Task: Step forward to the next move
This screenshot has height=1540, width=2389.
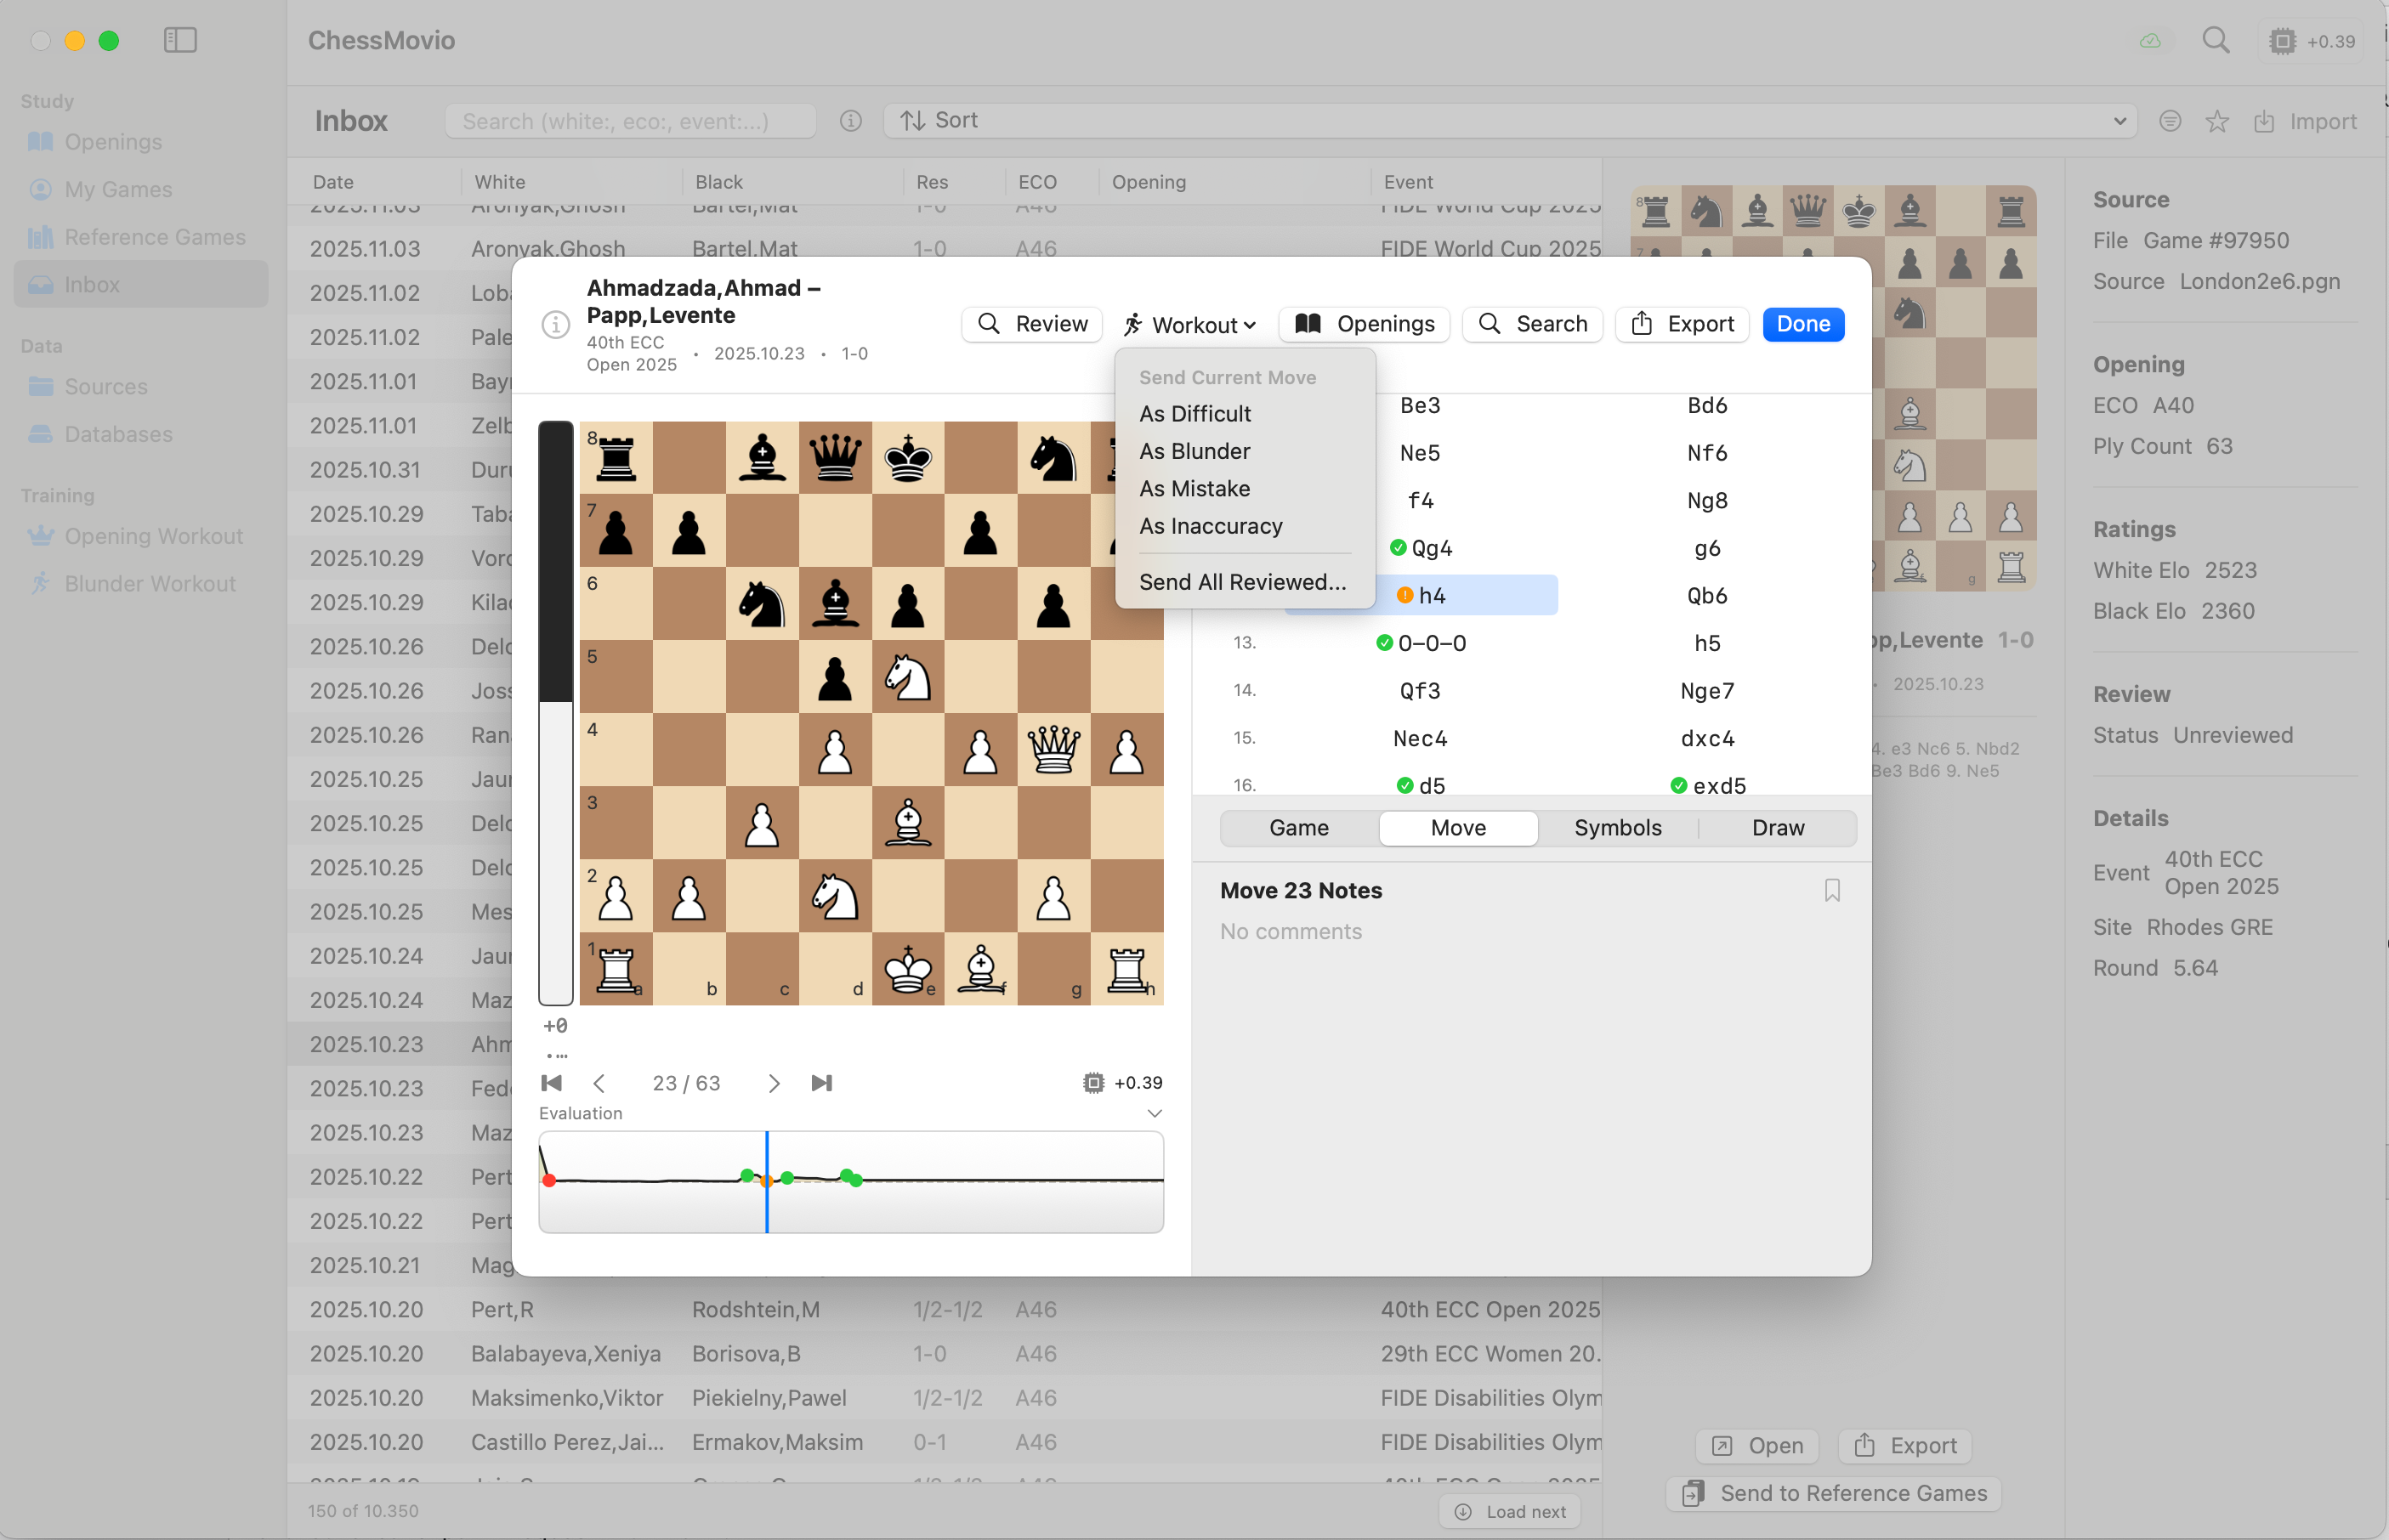Action: [x=774, y=1083]
